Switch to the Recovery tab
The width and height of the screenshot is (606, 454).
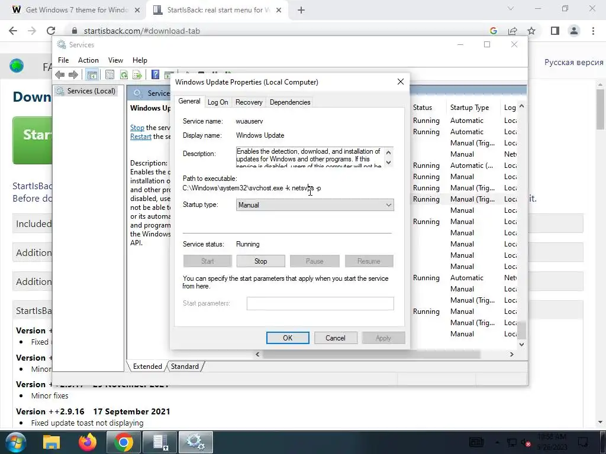coord(249,102)
